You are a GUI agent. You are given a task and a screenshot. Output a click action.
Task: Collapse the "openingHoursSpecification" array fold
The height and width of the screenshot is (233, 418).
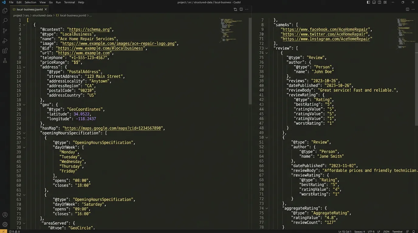pyautogui.click(x=24, y=133)
